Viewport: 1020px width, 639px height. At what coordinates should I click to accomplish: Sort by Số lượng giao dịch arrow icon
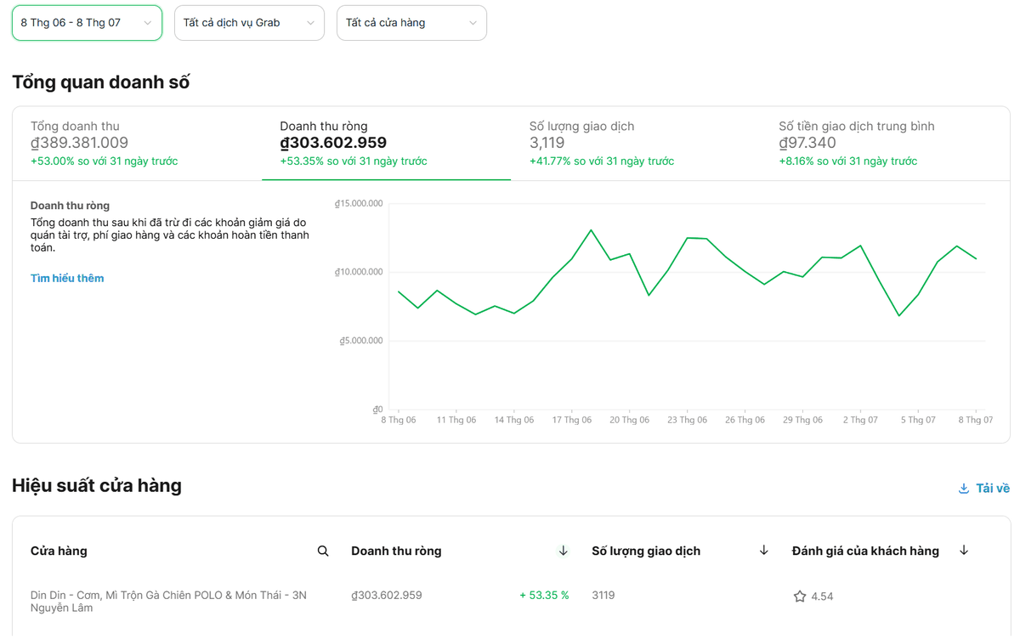763,551
